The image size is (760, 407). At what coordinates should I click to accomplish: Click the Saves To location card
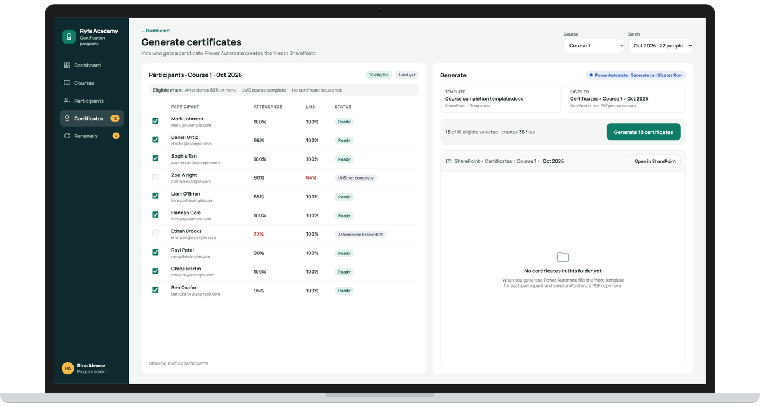click(625, 99)
